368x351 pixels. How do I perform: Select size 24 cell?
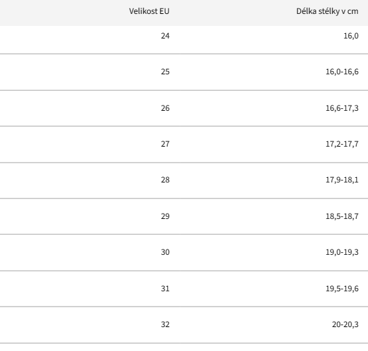click(165, 36)
